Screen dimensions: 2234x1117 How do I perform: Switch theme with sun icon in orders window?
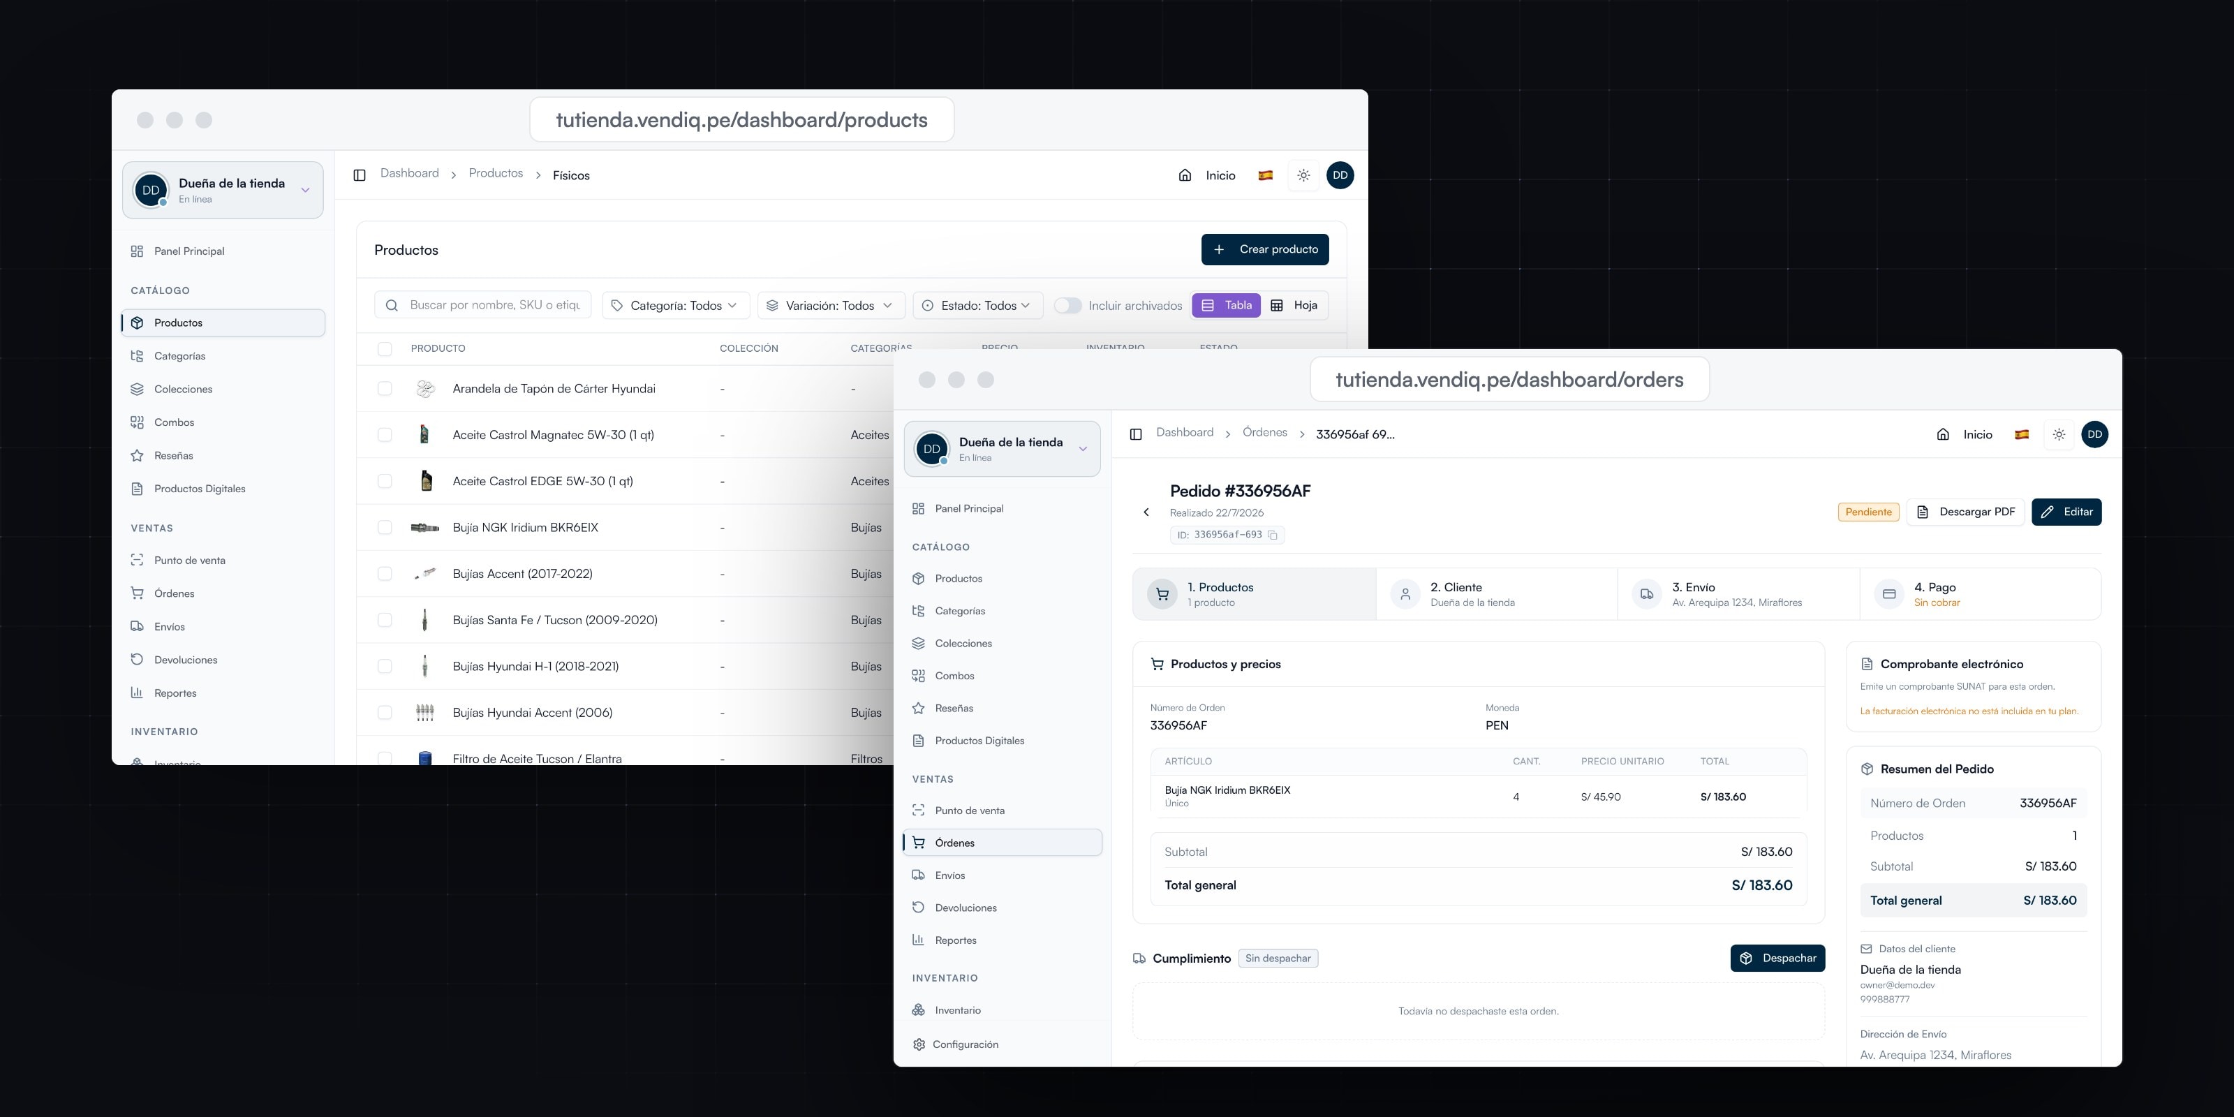[x=2059, y=434]
